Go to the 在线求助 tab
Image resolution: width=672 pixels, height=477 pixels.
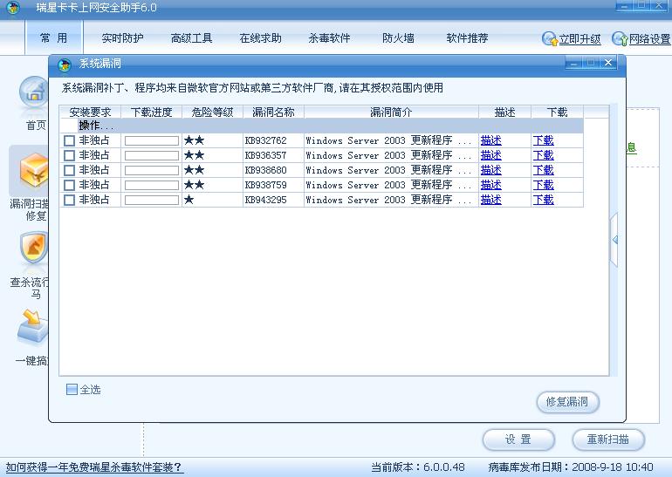click(x=260, y=38)
